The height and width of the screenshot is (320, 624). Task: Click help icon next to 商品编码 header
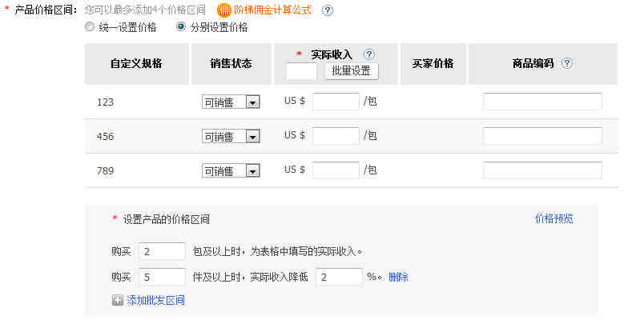(567, 63)
